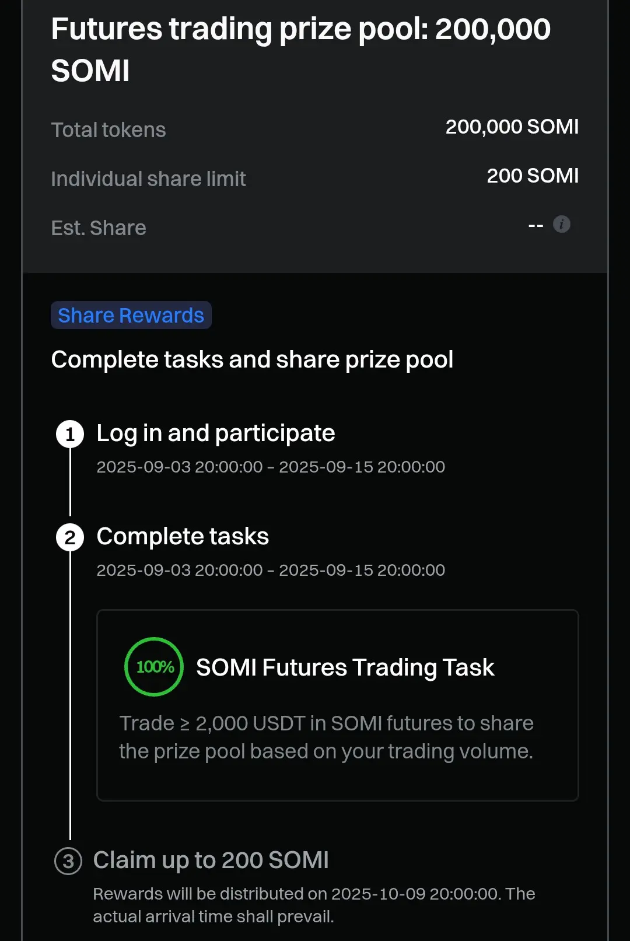Tap the Est. Share info icon
Screen dimensions: 630x941
561,224
